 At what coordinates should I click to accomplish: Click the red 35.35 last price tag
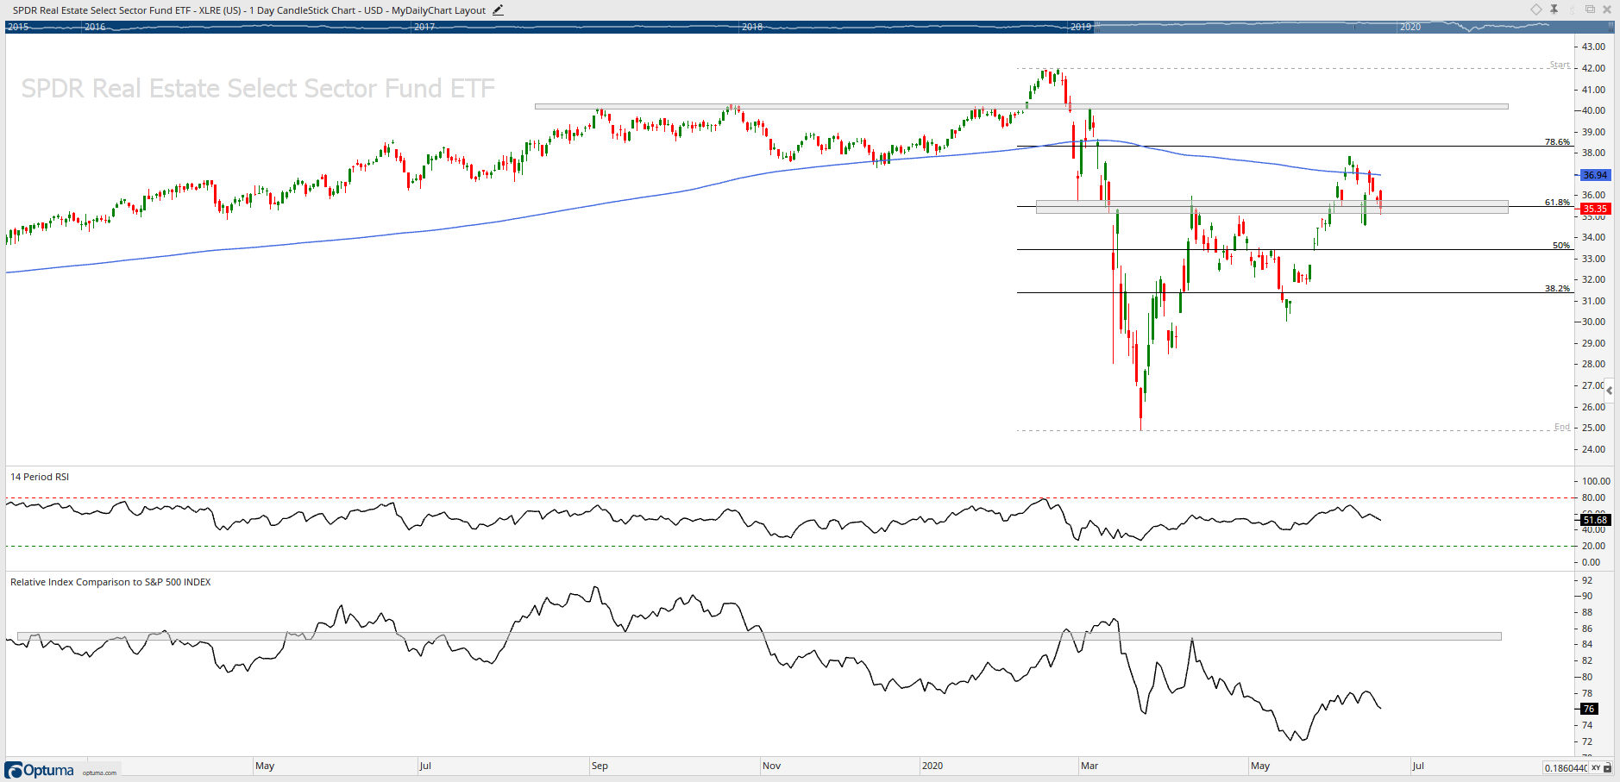point(1595,209)
